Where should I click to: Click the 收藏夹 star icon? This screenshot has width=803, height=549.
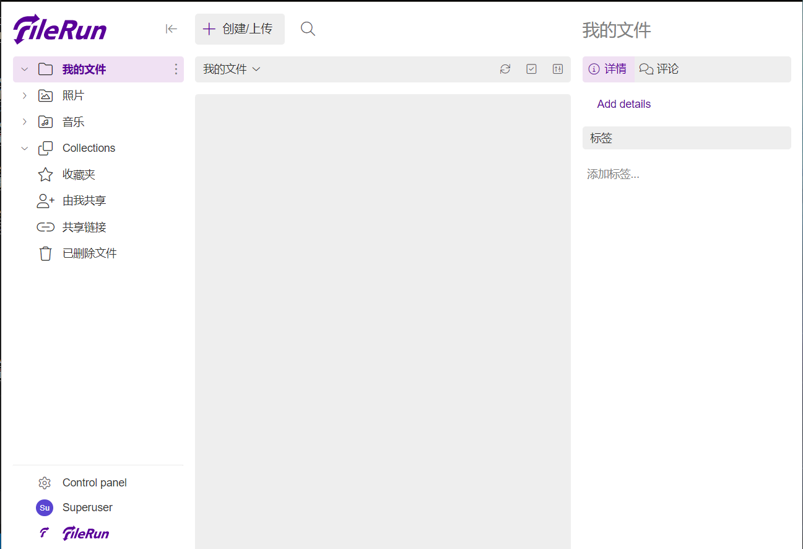(45, 174)
